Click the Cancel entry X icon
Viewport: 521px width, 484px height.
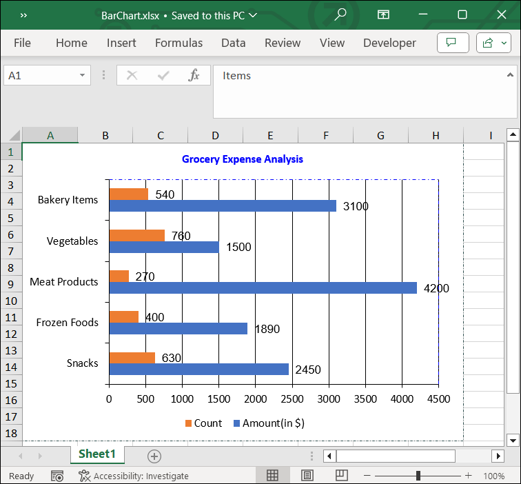[x=132, y=75]
